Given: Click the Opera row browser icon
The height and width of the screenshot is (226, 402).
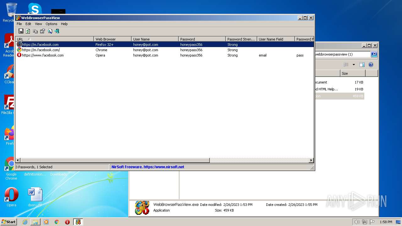Looking at the screenshot, I should click(x=19, y=55).
